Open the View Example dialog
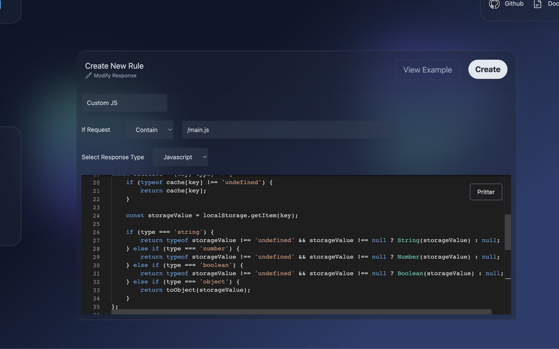Image resolution: width=559 pixels, height=349 pixels. pyautogui.click(x=427, y=69)
